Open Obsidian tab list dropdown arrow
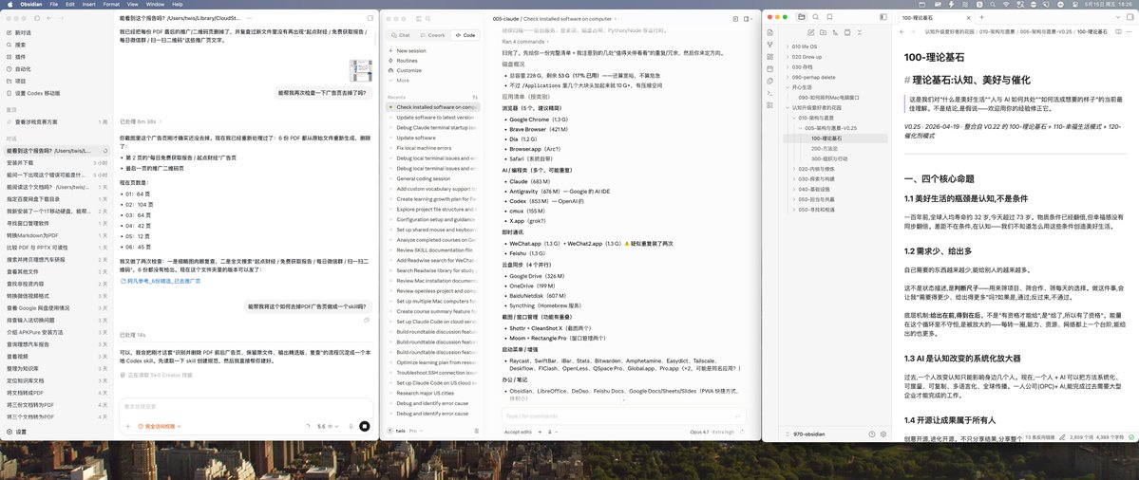The width and height of the screenshot is (1139, 480). point(1118,17)
